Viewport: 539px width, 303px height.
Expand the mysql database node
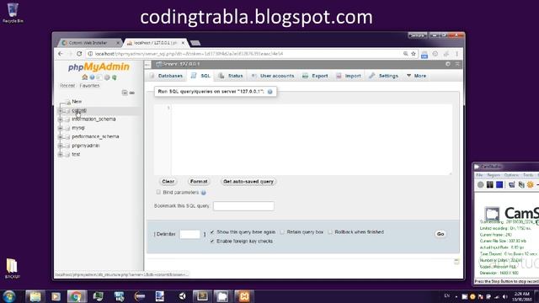61,128
